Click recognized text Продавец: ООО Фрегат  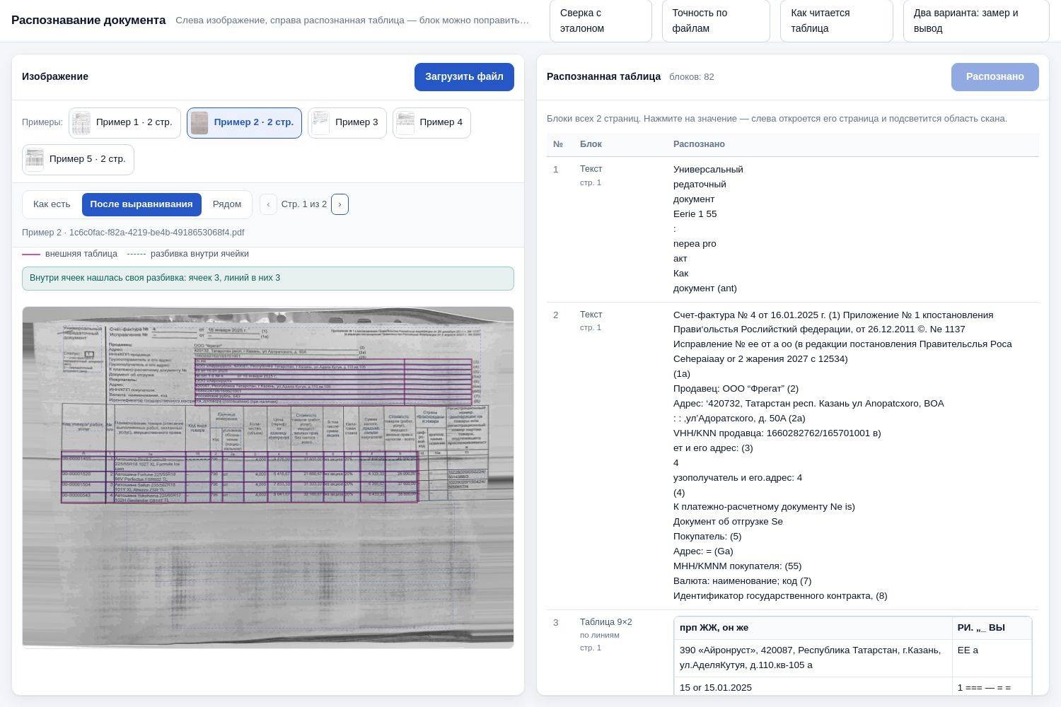(x=736, y=389)
